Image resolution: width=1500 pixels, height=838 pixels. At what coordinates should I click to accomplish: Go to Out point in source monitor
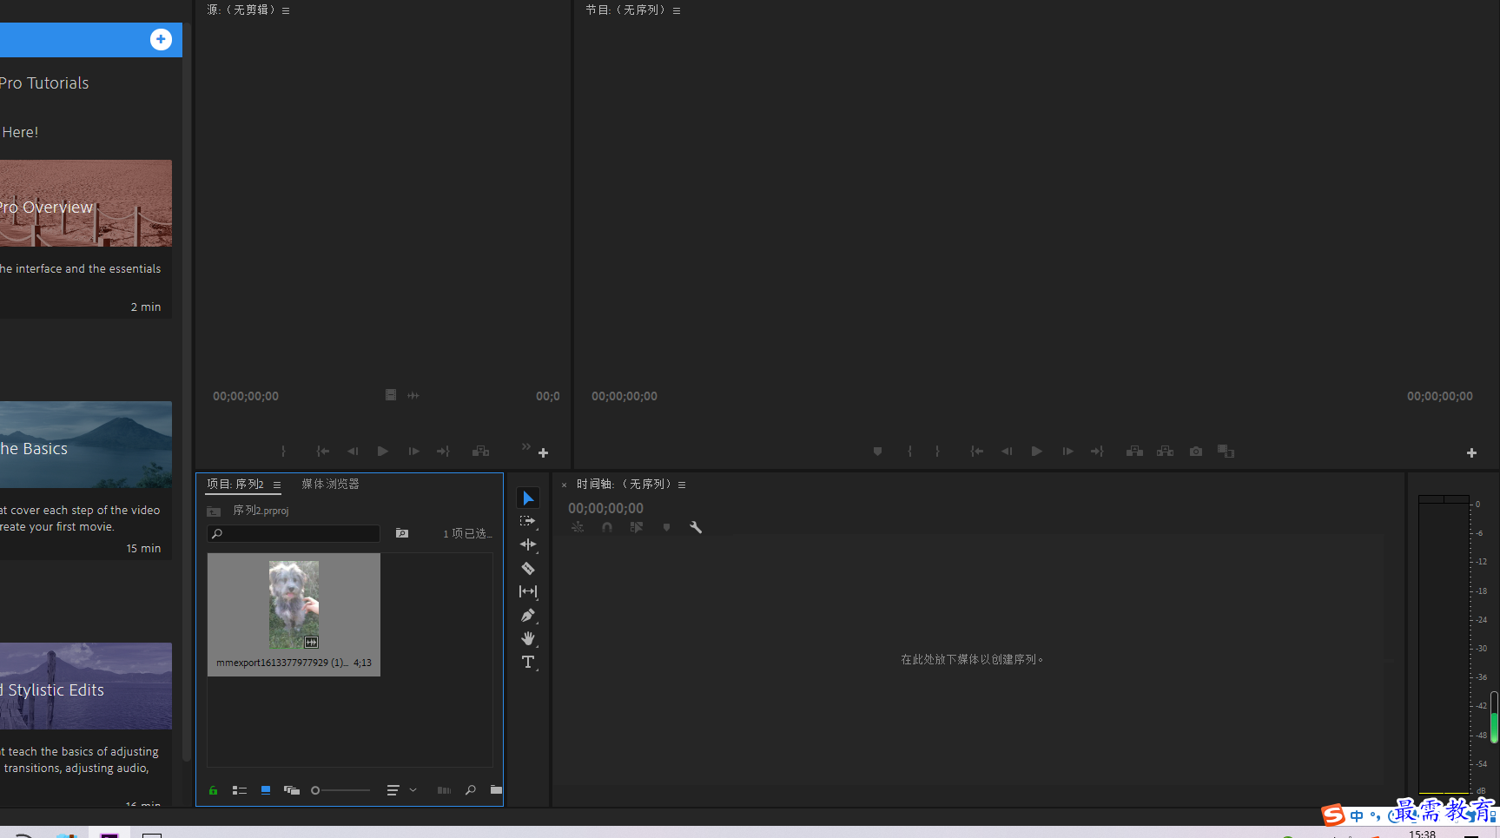click(443, 452)
